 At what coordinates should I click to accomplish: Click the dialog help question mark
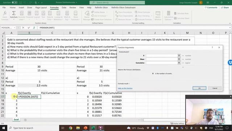point(212,48)
